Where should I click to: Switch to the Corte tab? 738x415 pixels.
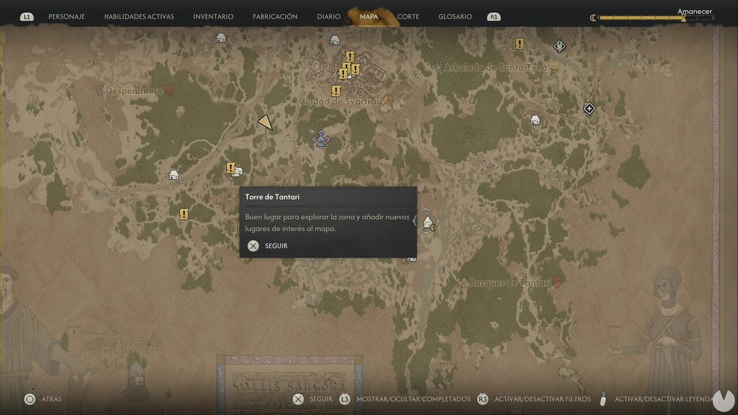pyautogui.click(x=408, y=17)
